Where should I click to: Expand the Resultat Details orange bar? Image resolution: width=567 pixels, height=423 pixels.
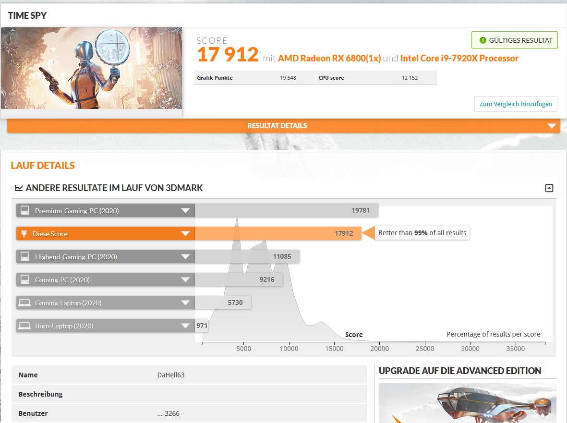(283, 126)
